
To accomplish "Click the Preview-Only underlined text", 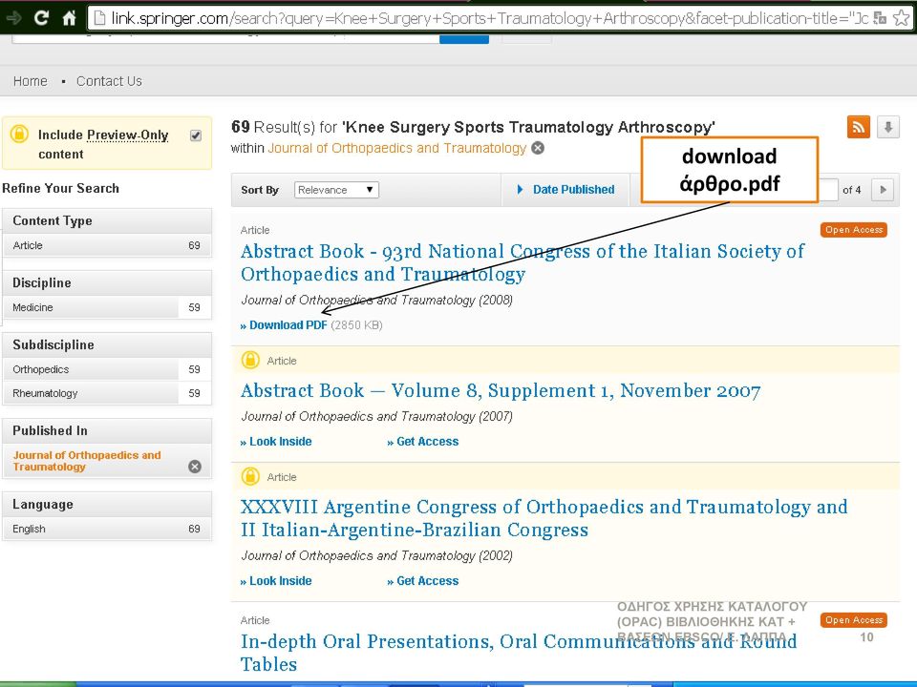I will point(127,135).
